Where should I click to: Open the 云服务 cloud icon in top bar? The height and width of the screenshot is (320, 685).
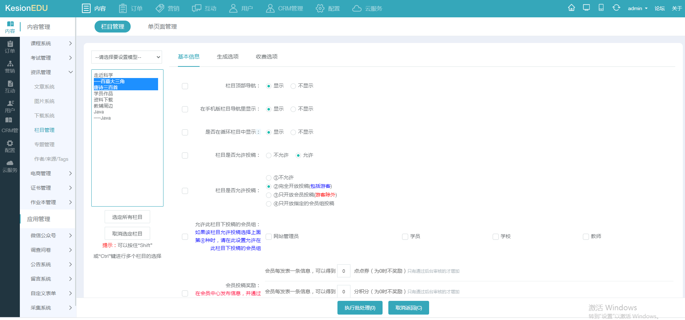(x=357, y=8)
